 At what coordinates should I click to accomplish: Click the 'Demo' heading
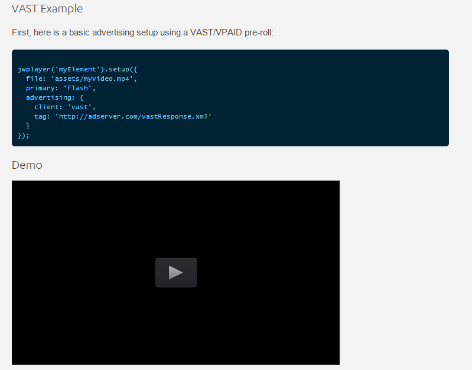[x=27, y=165]
